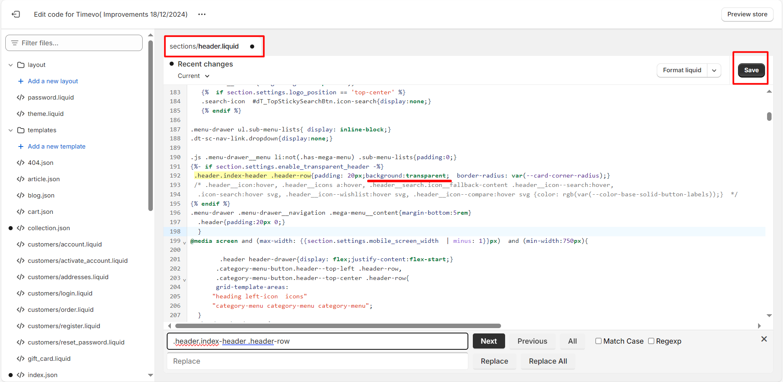Select the sections/header.liquid tab
The width and height of the screenshot is (783, 382).
[x=204, y=46]
